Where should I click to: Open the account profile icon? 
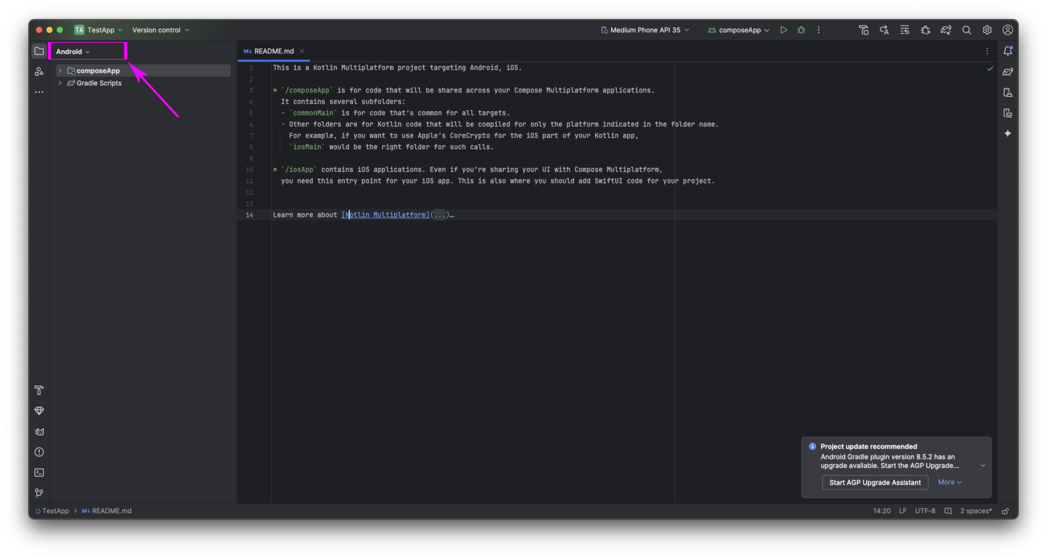(x=1007, y=30)
